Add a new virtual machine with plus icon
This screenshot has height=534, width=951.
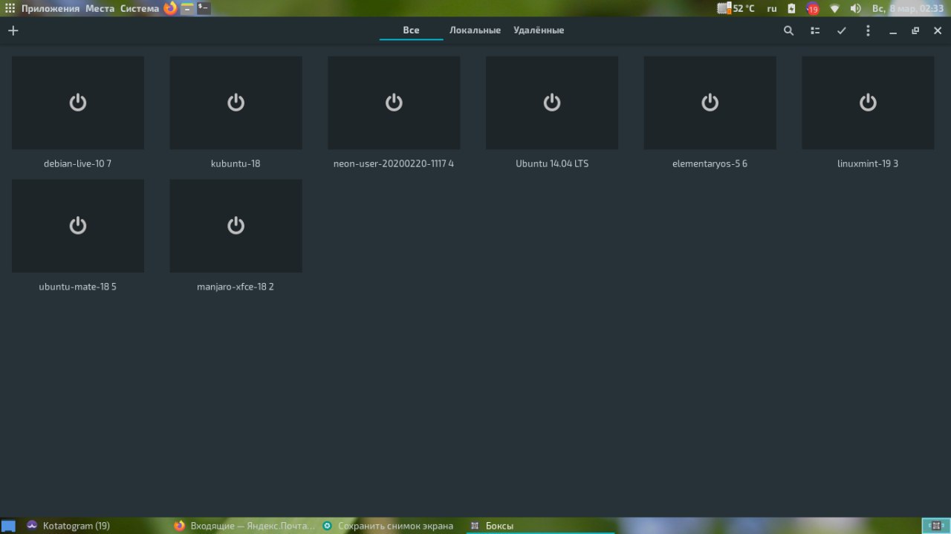coord(13,30)
